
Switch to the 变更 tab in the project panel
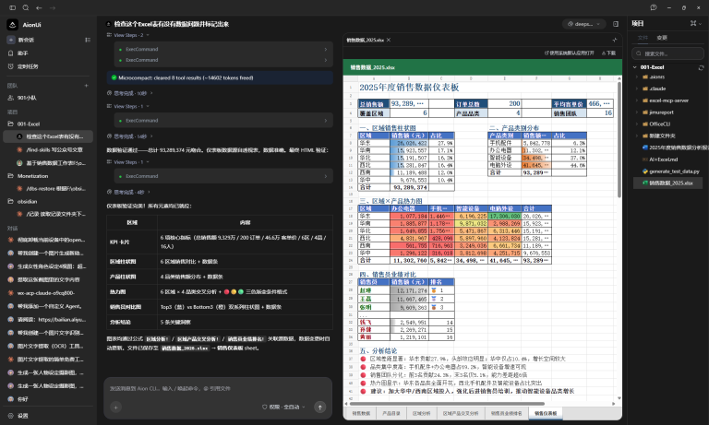pos(662,38)
